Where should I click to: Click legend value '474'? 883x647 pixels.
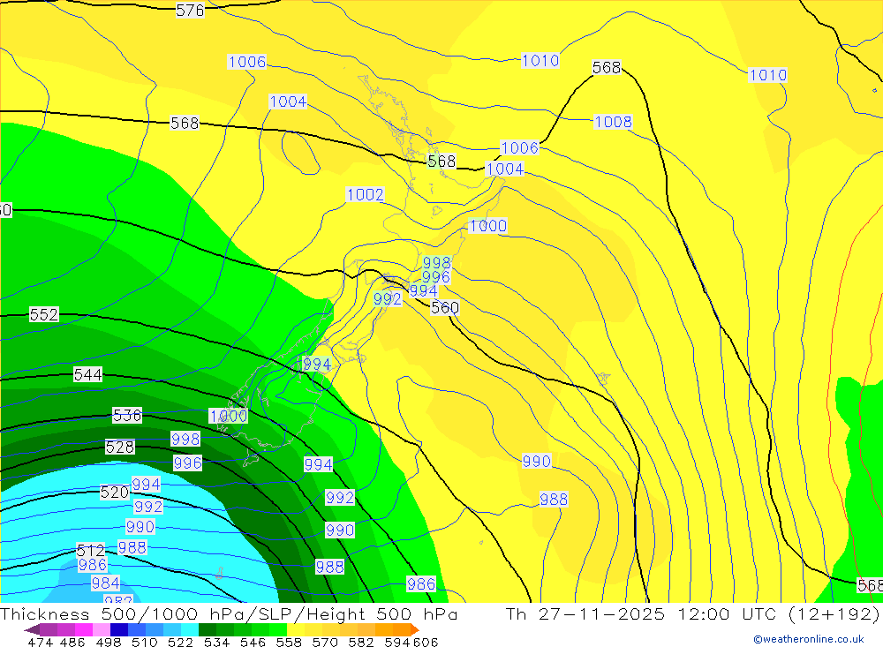coord(40,642)
